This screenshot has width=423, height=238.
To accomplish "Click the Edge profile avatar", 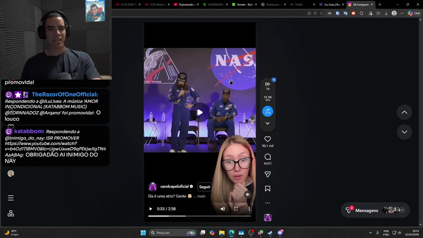I will (x=394, y=13).
